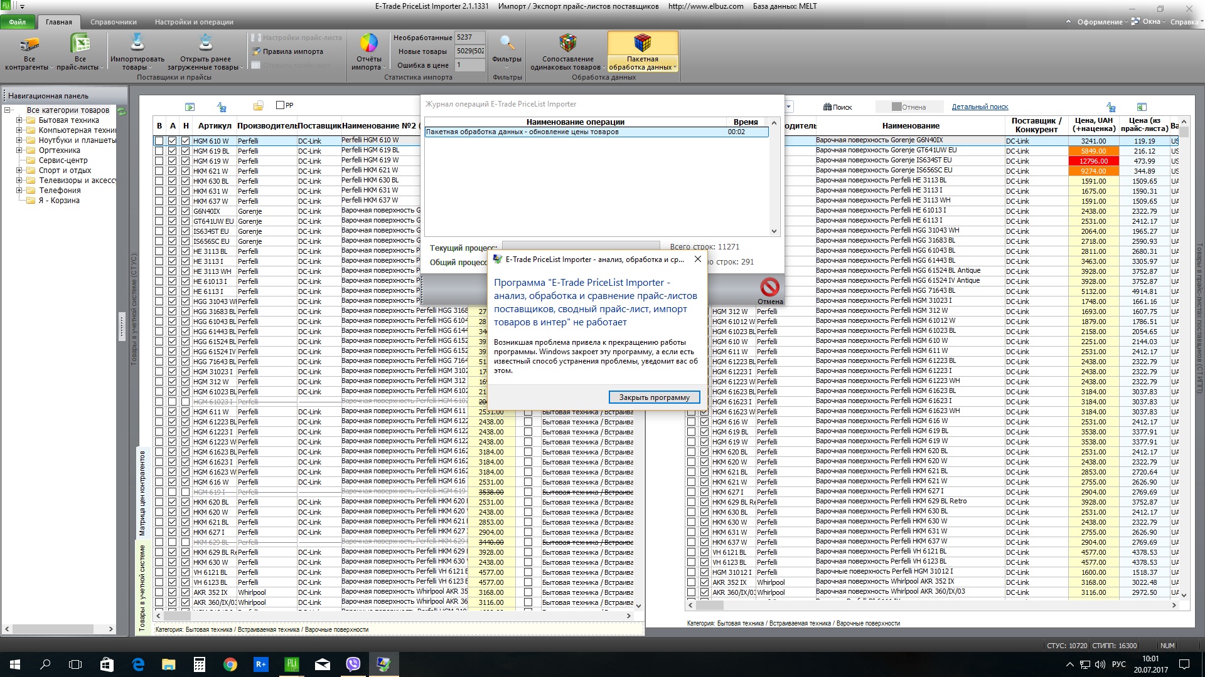The width and height of the screenshot is (1205, 677).
Task: Switch to the Настройки и операции tab
Action: point(194,22)
